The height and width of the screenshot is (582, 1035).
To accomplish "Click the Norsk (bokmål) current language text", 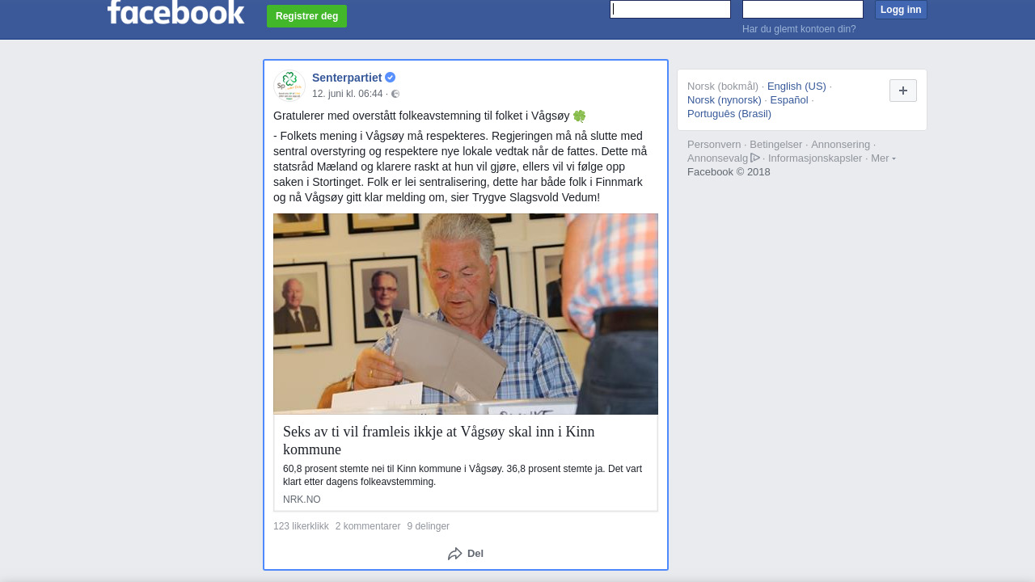I will pyautogui.click(x=723, y=86).
